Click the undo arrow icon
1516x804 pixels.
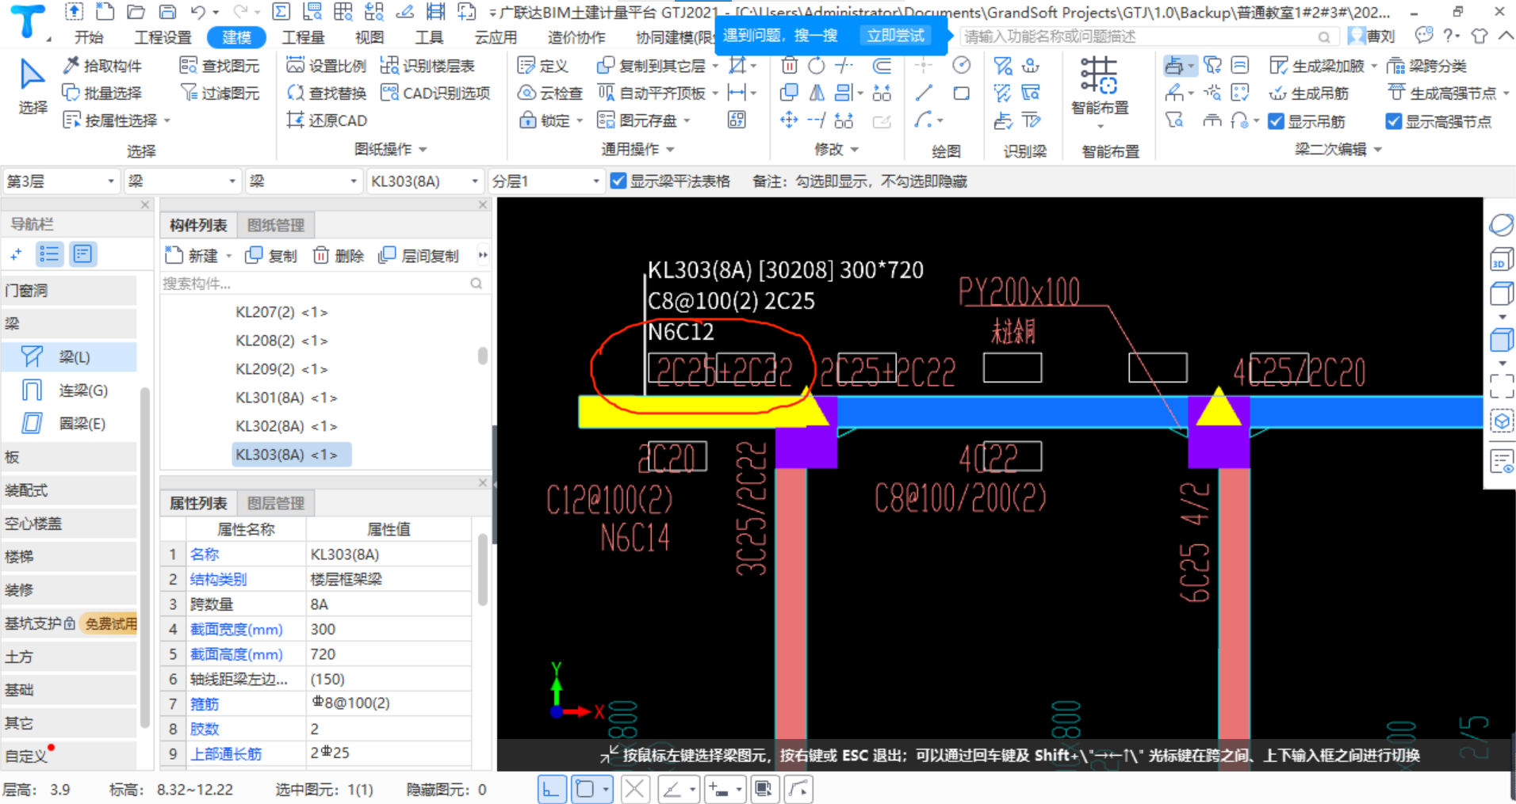198,12
